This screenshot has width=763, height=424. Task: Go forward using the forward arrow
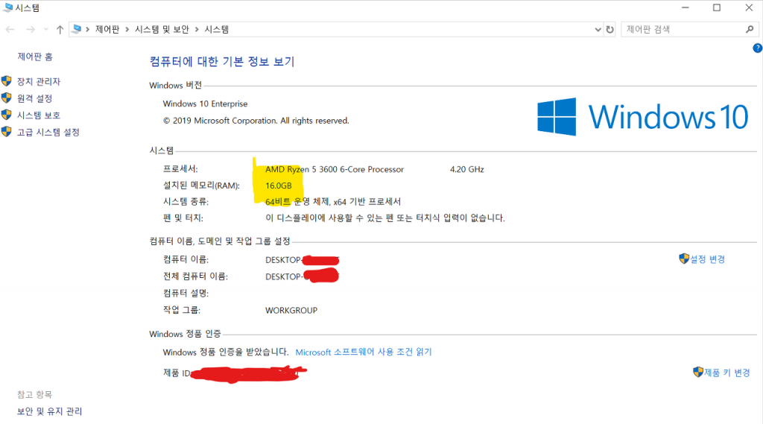(30, 30)
